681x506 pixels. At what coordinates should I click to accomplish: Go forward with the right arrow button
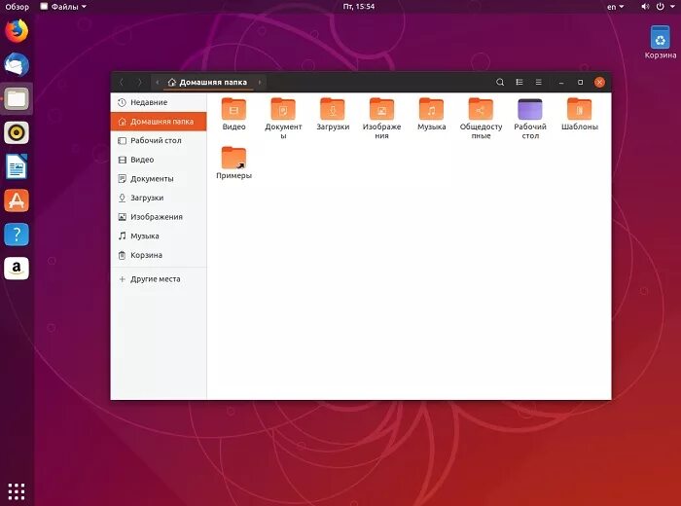(139, 82)
